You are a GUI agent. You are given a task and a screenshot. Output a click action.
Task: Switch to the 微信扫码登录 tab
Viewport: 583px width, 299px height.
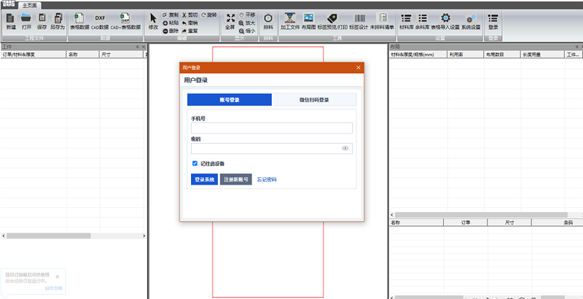[x=314, y=100]
